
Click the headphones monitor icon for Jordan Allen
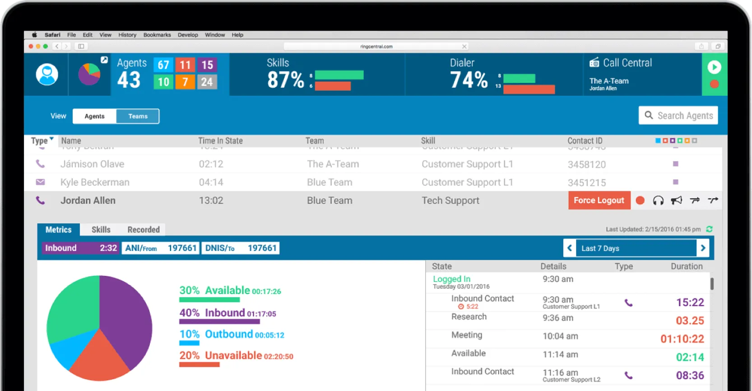658,200
